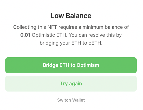Click the 'bridging your ETH' text line
This screenshot has width=143, height=110.
[x=60, y=43]
